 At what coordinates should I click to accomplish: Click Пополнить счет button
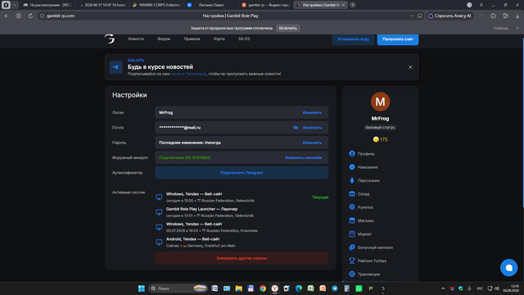coord(398,39)
